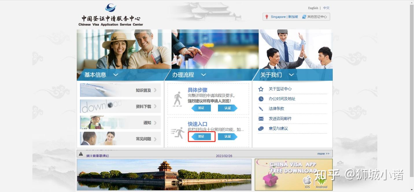Click 签证 button under 具体步骤
414x192 pixels.
[x=201, y=108]
